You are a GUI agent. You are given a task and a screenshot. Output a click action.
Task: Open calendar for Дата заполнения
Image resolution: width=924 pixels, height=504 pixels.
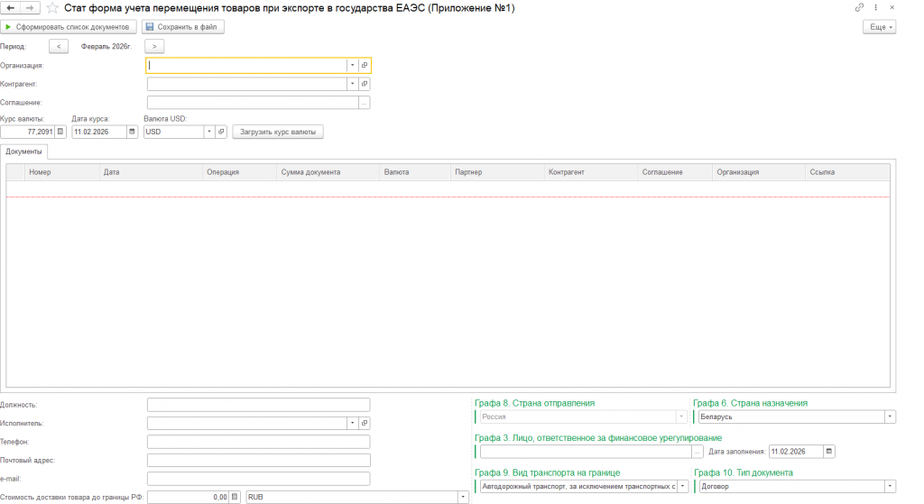(829, 452)
